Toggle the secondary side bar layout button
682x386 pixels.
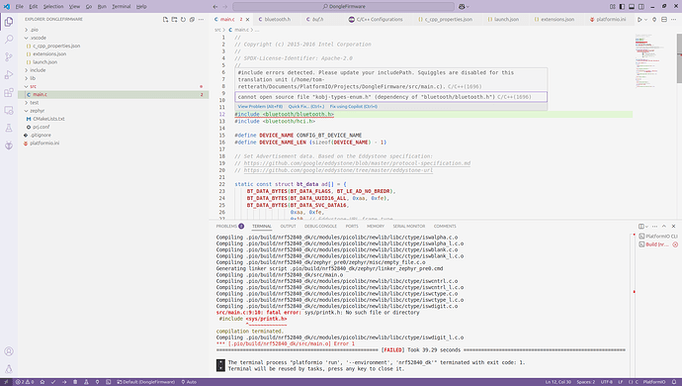641,7
